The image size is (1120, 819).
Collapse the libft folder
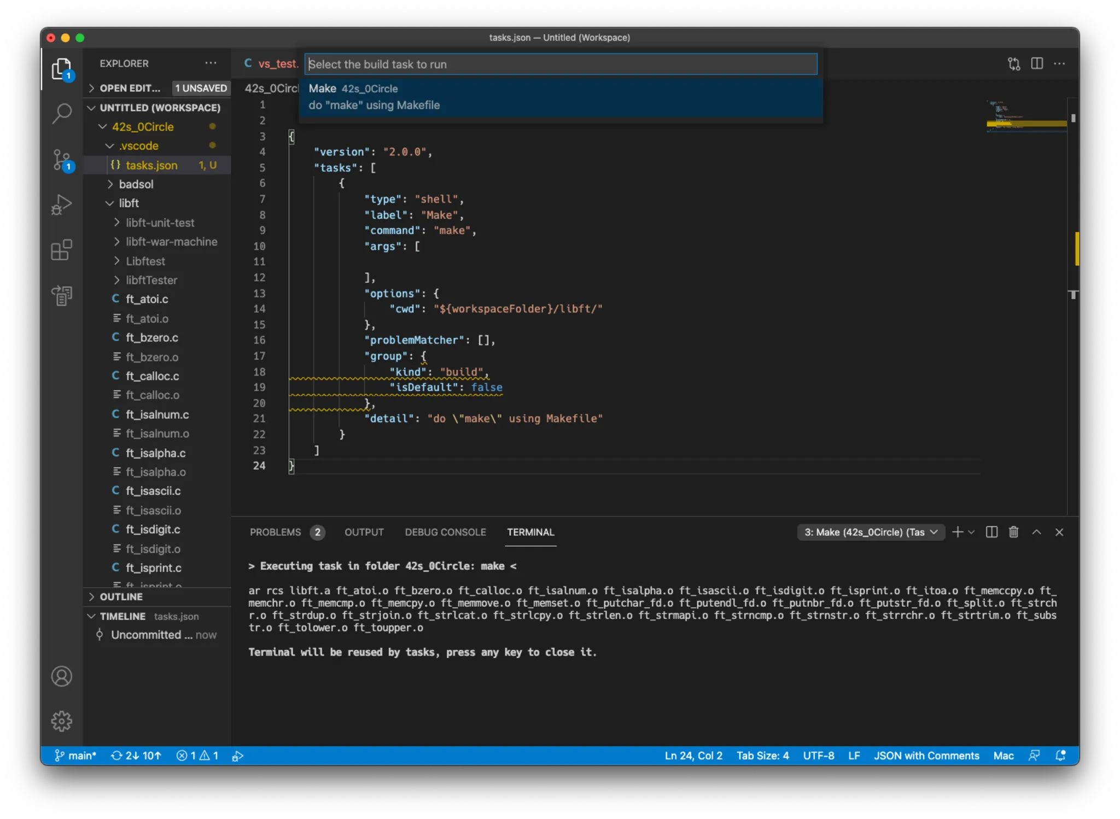(x=129, y=203)
